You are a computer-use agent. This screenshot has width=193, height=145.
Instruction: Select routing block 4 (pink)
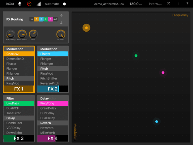pyautogui.click(x=50, y=19)
